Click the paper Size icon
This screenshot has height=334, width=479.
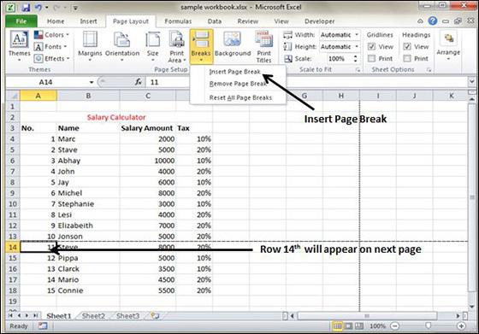point(152,39)
